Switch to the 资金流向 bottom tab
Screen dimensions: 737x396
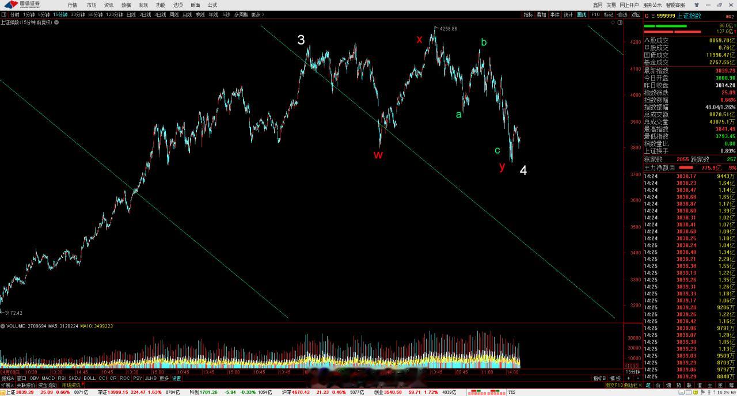48,385
